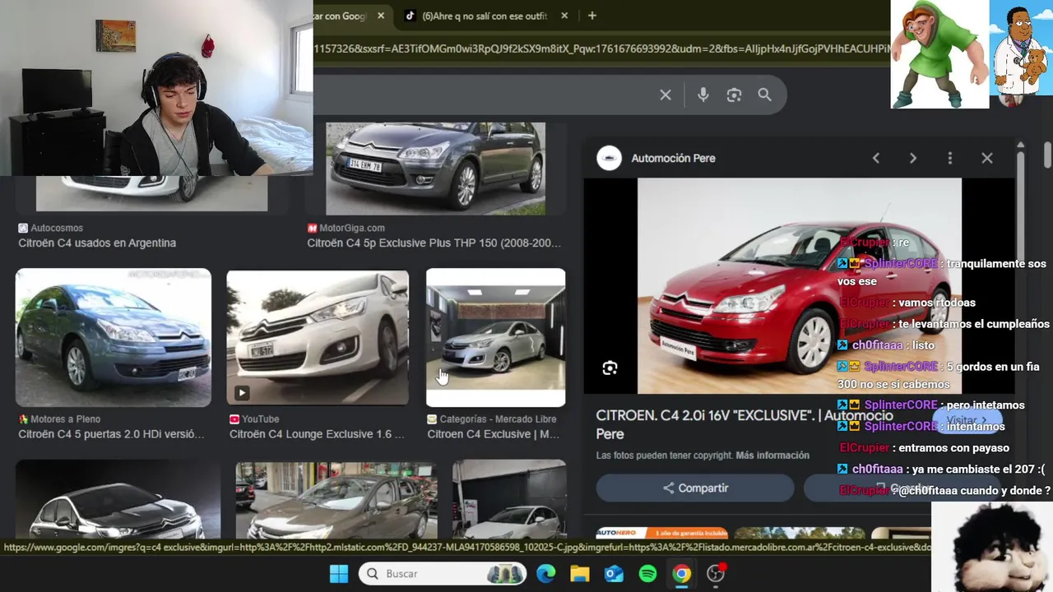
Task: Open File Explorer from taskbar
Action: (x=580, y=574)
